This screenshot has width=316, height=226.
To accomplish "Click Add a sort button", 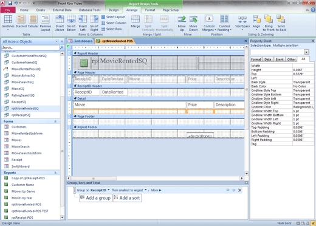I will point(127,198).
